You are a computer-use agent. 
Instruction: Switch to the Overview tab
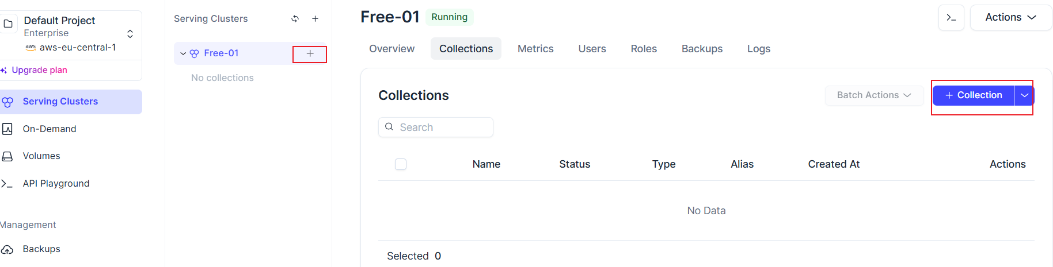pos(391,49)
